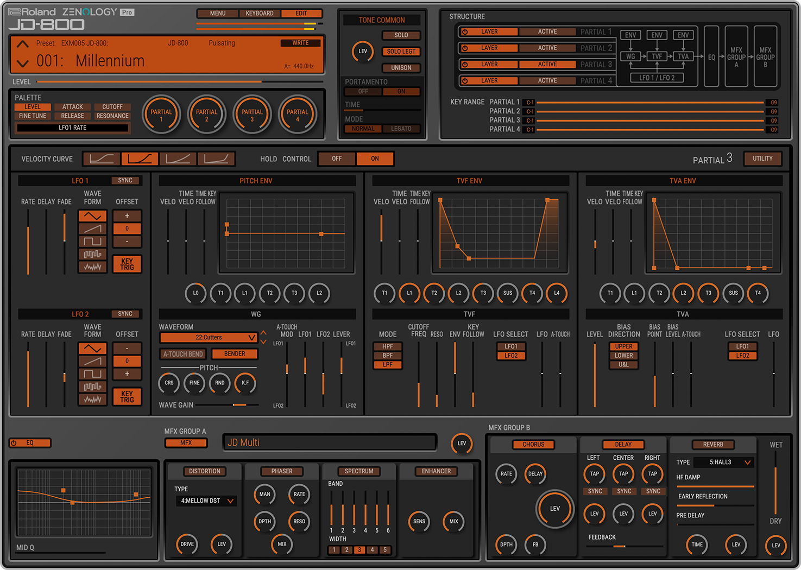Select the triangle waveform for LFO 1
Screen dimensions: 801x570
tap(92, 216)
